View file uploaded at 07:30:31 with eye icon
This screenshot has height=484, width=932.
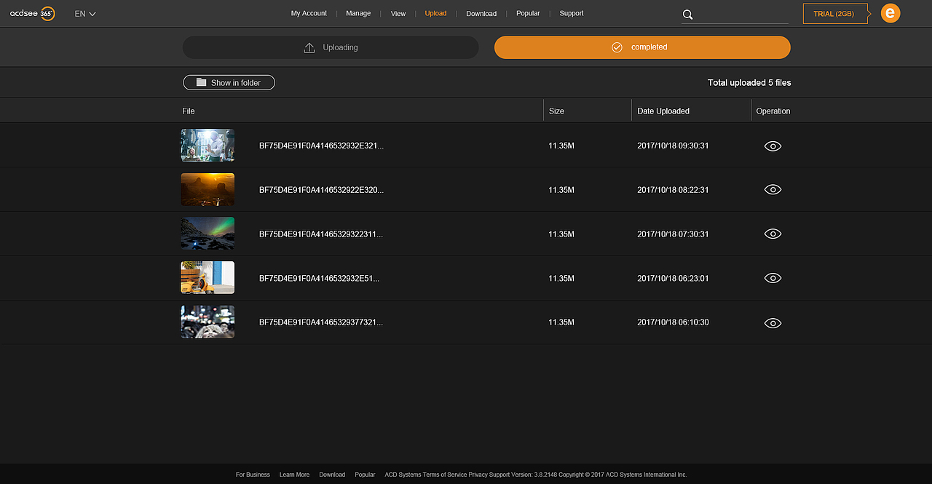773,234
